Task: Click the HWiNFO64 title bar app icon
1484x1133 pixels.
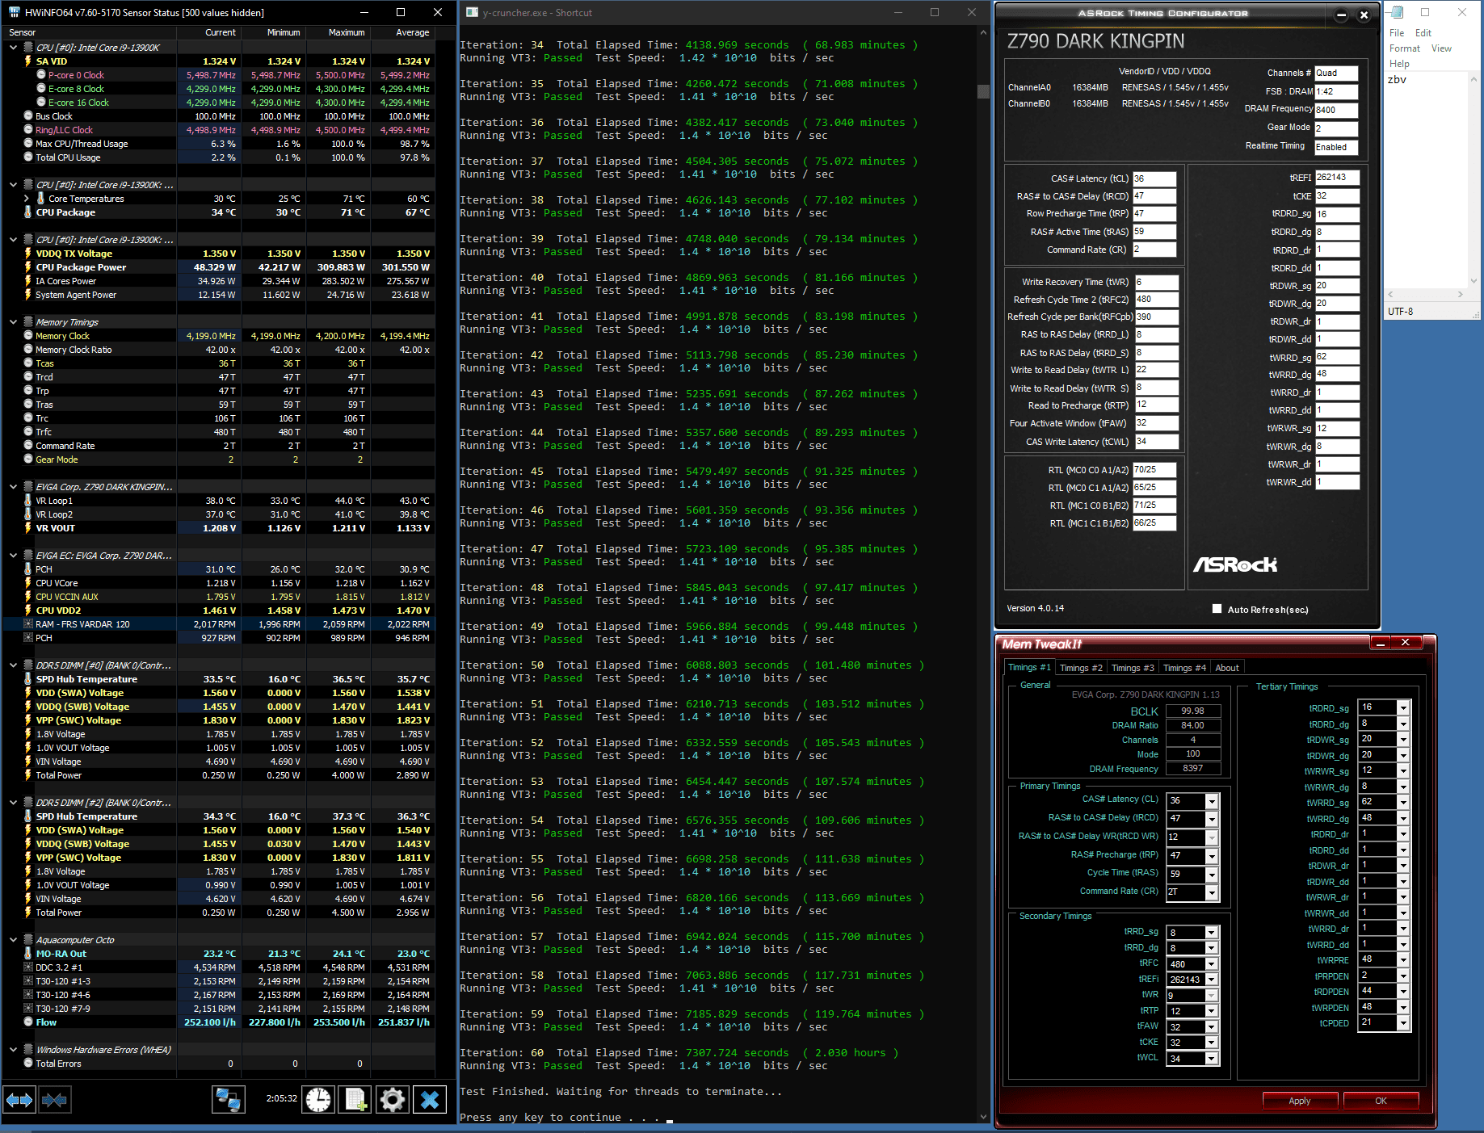Action: [14, 12]
